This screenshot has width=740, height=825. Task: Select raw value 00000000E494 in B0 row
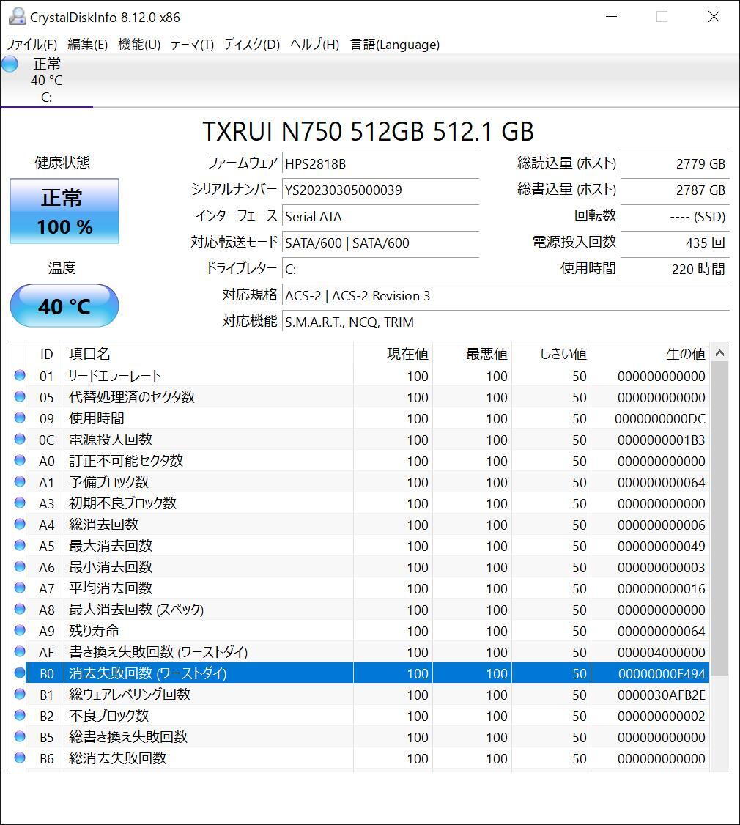661,673
